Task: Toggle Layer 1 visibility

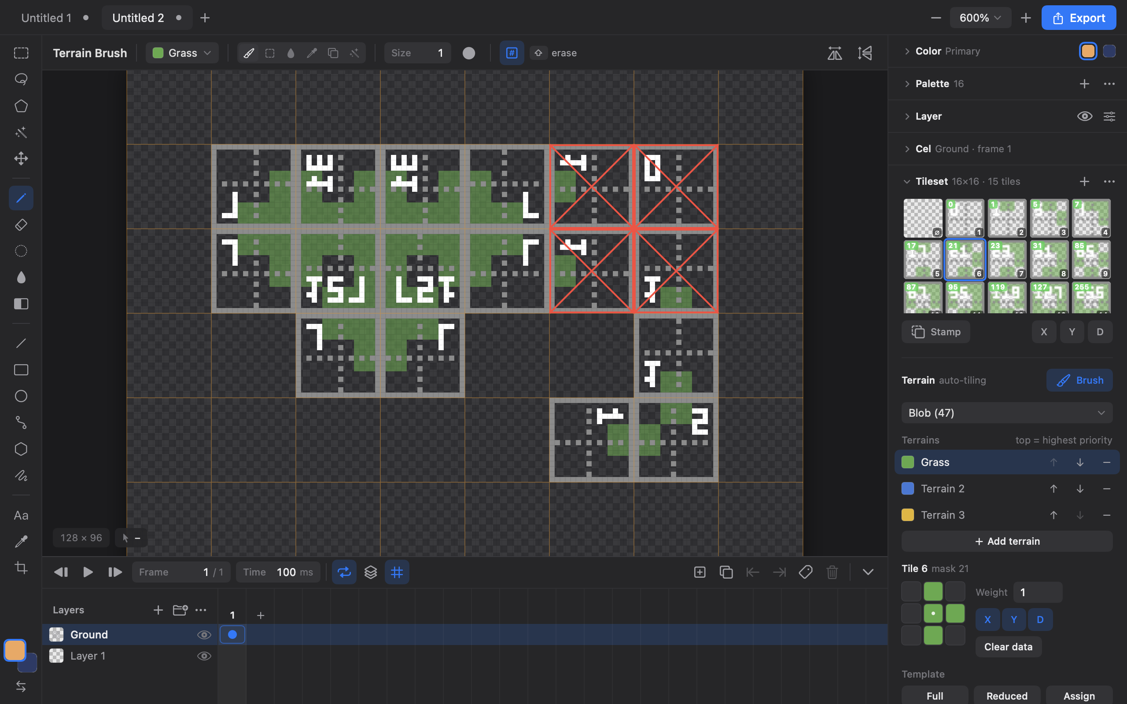Action: [204, 656]
